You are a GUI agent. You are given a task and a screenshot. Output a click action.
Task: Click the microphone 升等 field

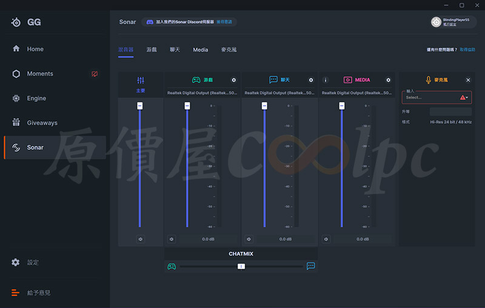450,112
